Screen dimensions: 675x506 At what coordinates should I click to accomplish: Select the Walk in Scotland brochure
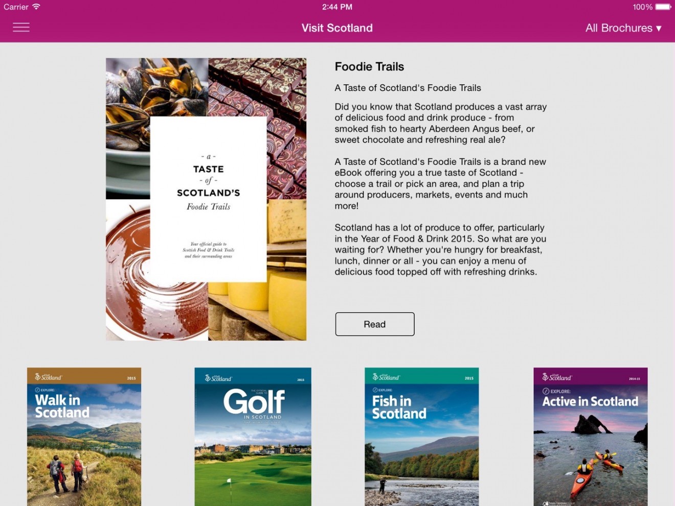pyautogui.click(x=84, y=437)
